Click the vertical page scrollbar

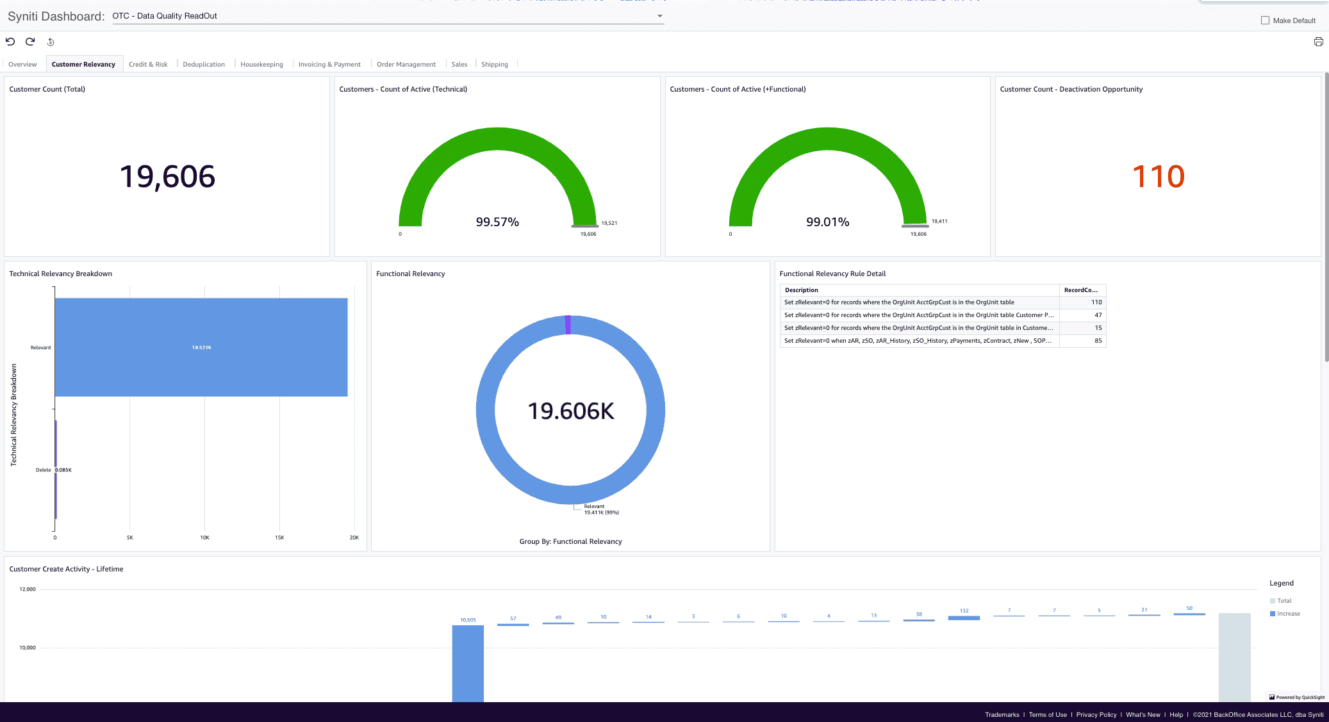click(1326, 218)
